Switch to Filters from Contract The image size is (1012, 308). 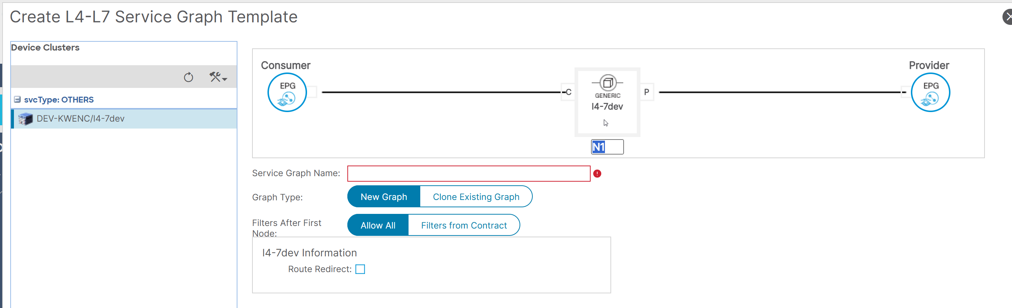[x=464, y=225]
